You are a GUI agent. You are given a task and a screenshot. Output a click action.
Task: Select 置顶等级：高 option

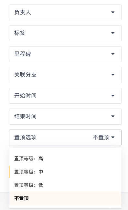(x=65, y=159)
